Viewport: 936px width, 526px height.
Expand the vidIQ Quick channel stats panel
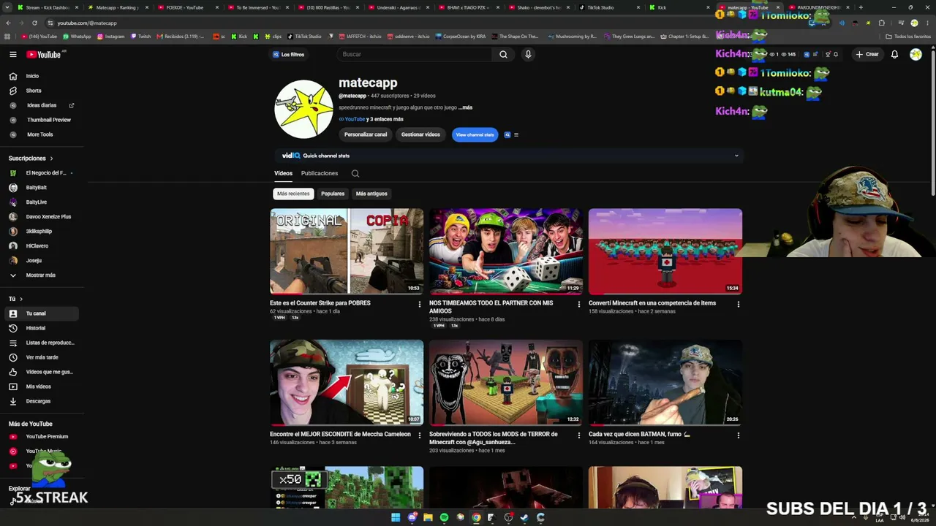pos(736,156)
